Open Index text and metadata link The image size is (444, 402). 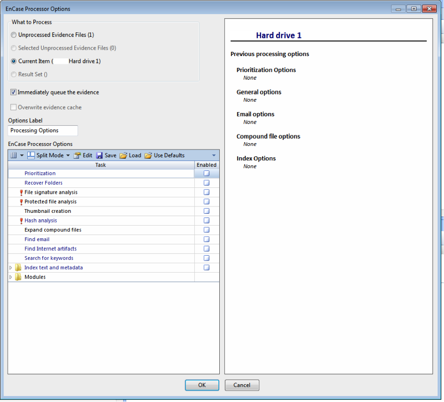53,268
